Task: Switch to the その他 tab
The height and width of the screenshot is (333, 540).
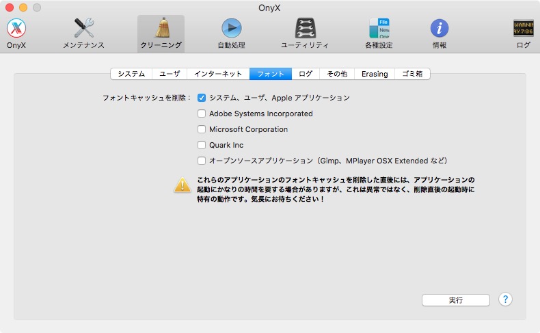Action: [337, 74]
